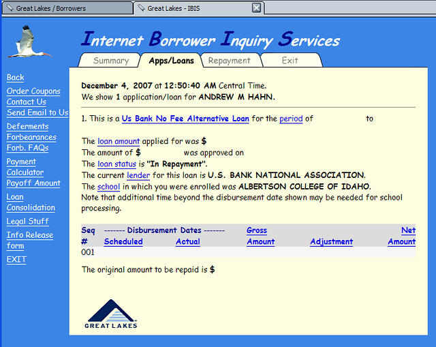
Task: Click the Internet Borrower Inquiry Services heading
Action: pyautogui.click(x=211, y=40)
